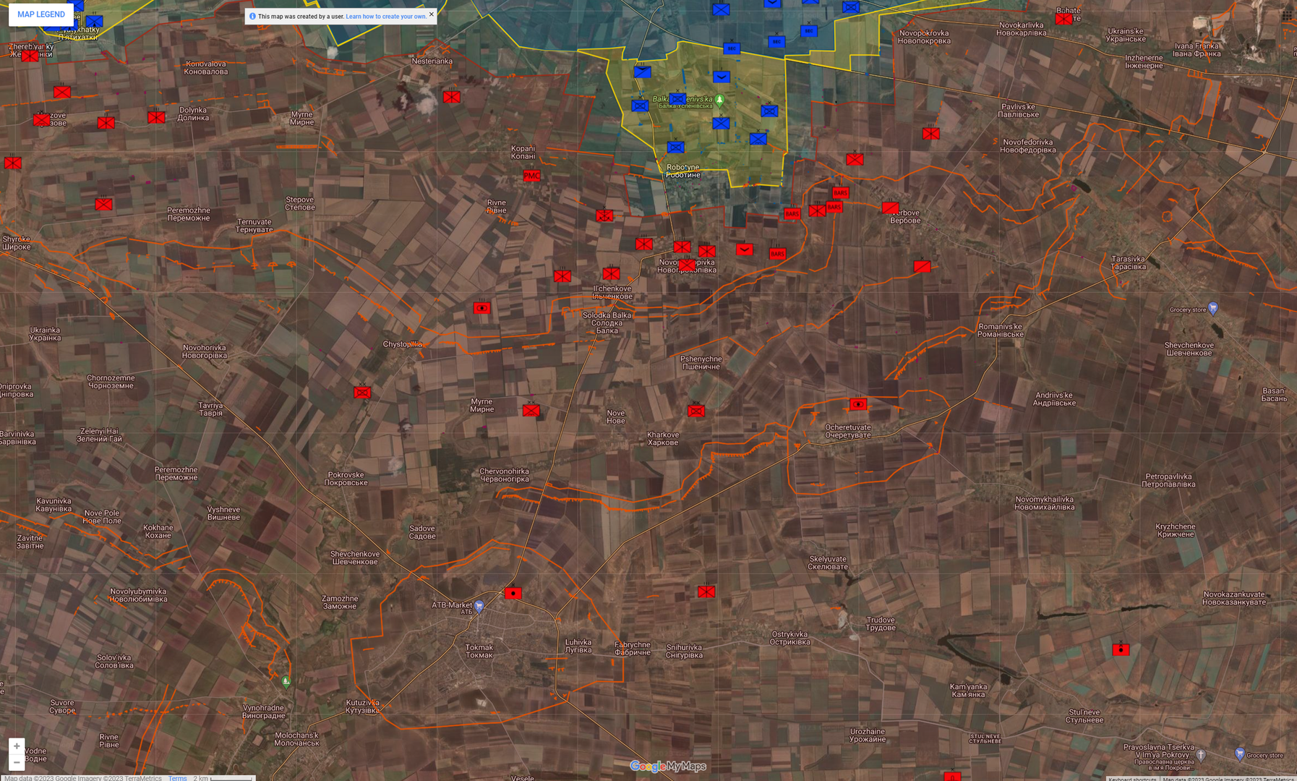Select the red marker north of Tokmak
This screenshot has width=1297, height=781.
(513, 593)
